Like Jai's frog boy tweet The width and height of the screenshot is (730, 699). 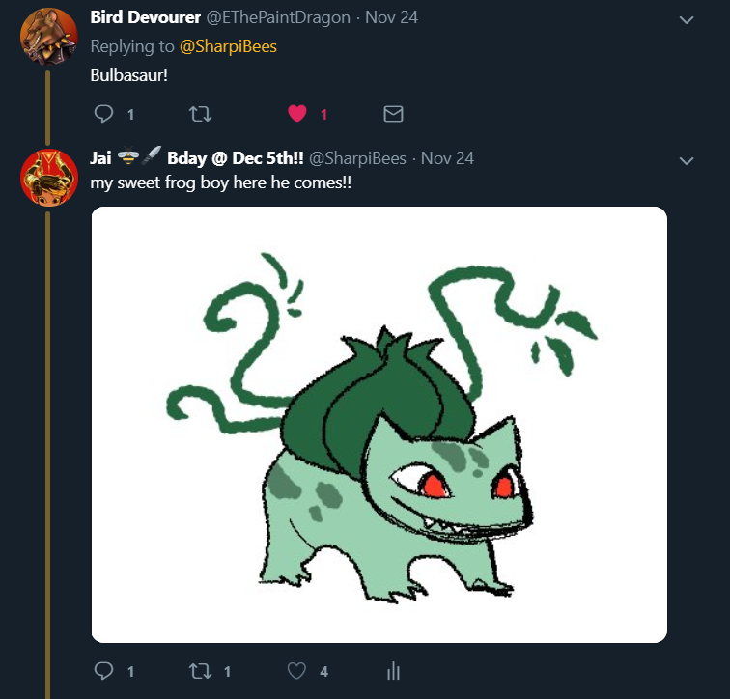tap(297, 670)
